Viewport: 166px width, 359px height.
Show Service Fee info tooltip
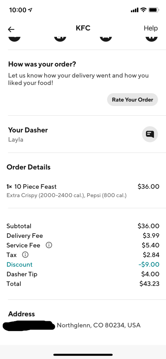tap(49, 245)
